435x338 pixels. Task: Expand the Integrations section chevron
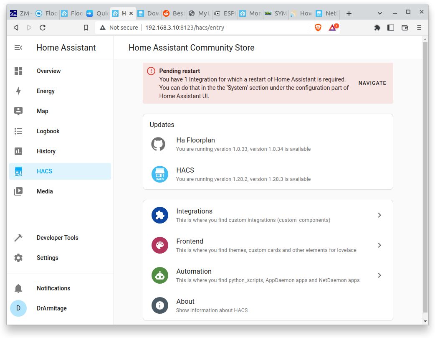379,215
